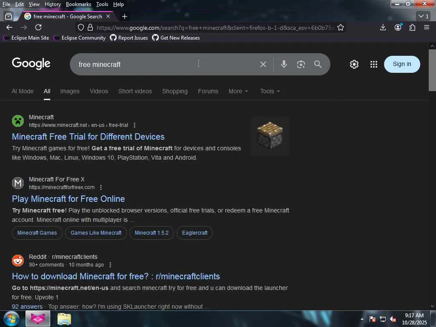The height and width of the screenshot is (327, 436).
Task: Submit search with the magnifier icon
Action: coord(318,64)
